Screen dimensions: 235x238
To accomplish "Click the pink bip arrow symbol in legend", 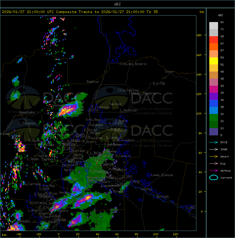I will coord(214,163).
